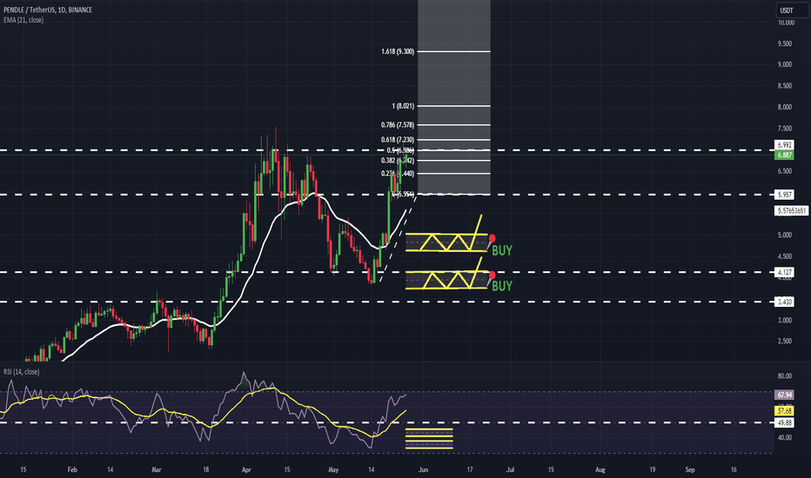Click the 8.000 price axis label
811x478 pixels.
[785, 107]
